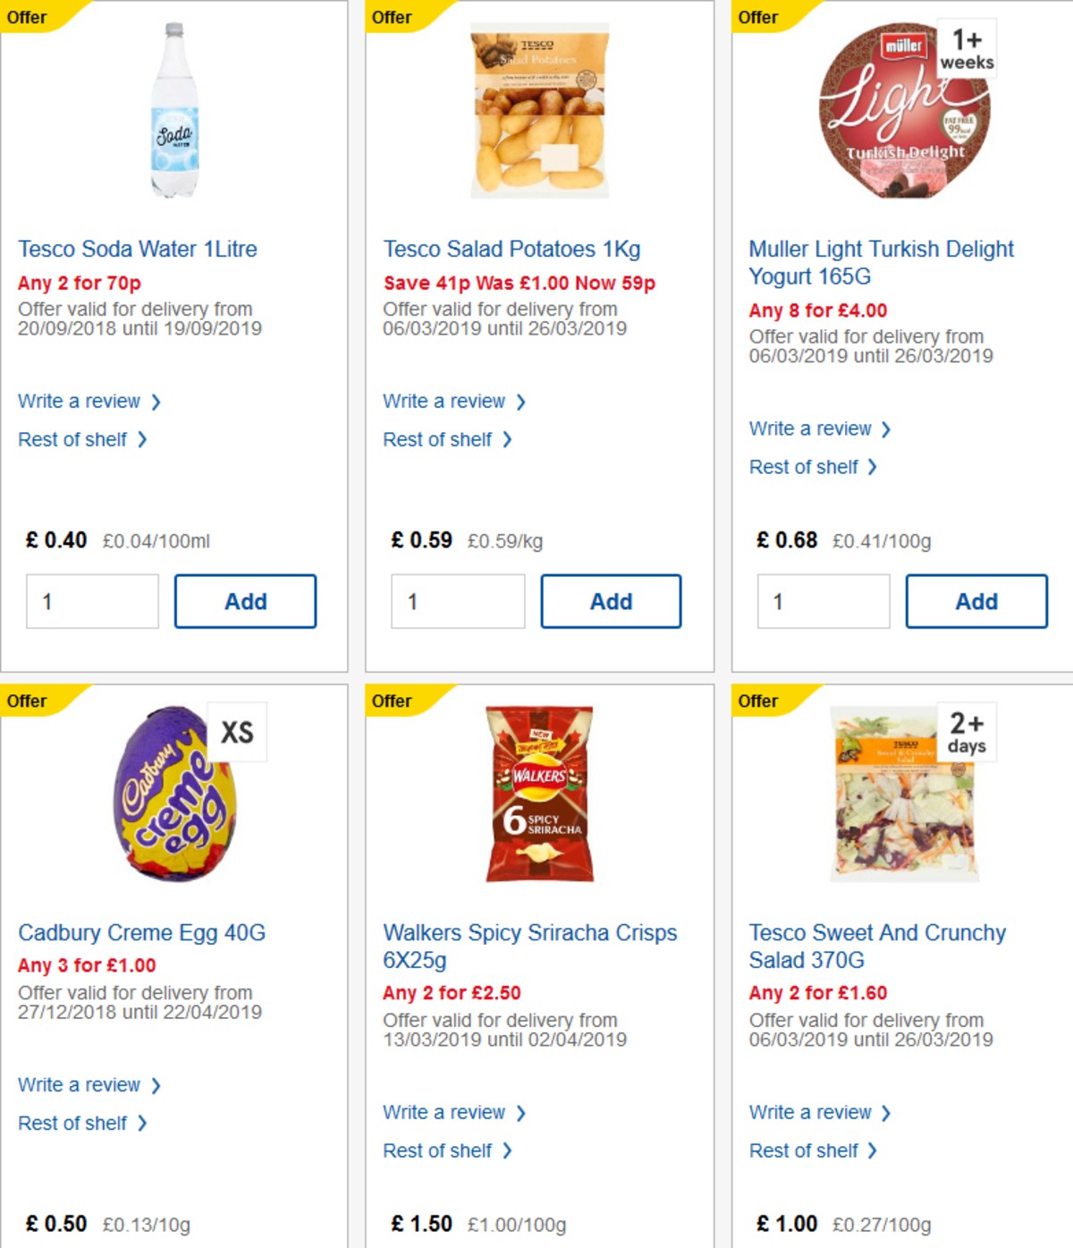View rest of shelf for Walkers crisps
The height and width of the screenshot is (1248, 1073).
440,1150
